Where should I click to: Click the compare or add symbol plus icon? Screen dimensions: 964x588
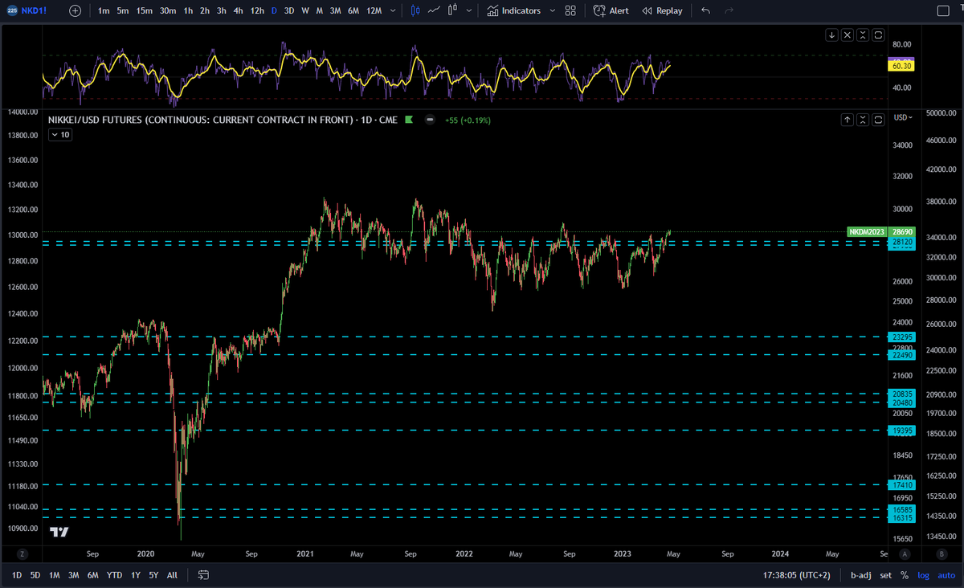[x=75, y=10]
